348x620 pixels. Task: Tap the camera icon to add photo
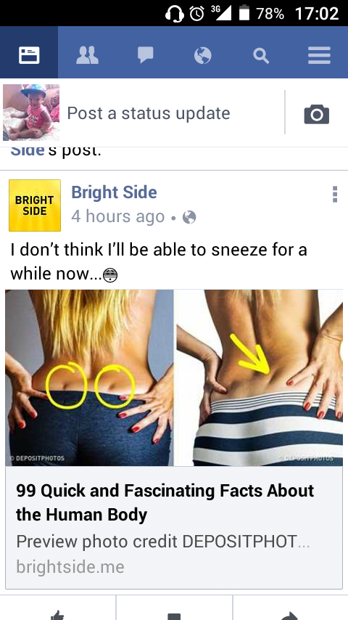(316, 114)
